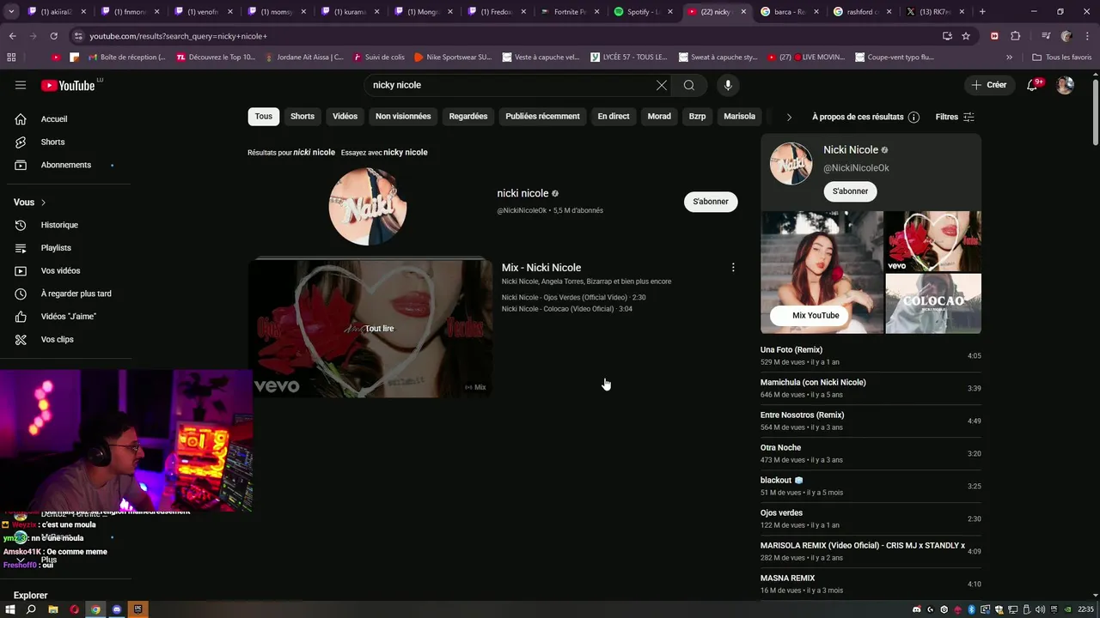Open the Mix - Nicki Nicole title
Viewport: 1100px width, 618px height.
(541, 268)
